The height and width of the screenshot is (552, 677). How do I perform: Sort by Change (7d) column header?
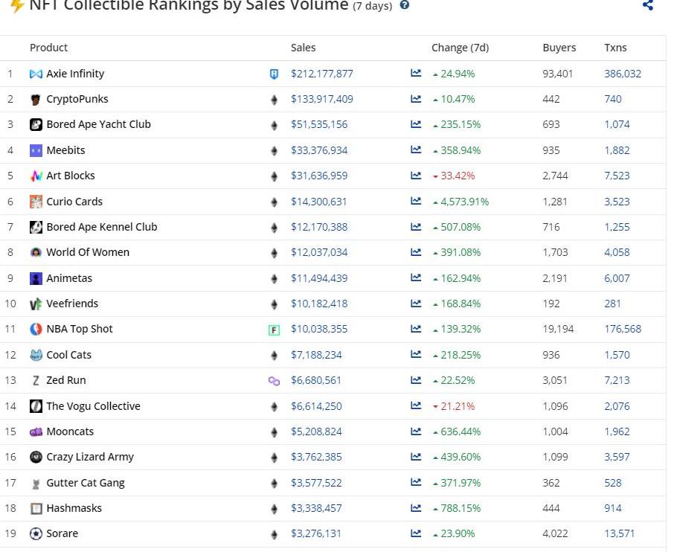point(460,48)
